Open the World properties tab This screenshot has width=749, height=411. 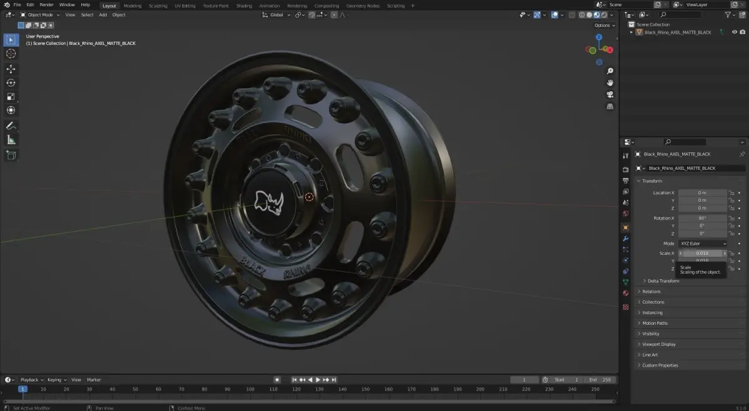point(625,214)
